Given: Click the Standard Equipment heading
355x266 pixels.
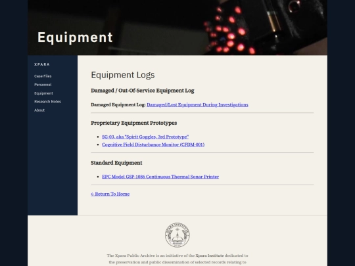Looking at the screenshot, I should [116, 163].
